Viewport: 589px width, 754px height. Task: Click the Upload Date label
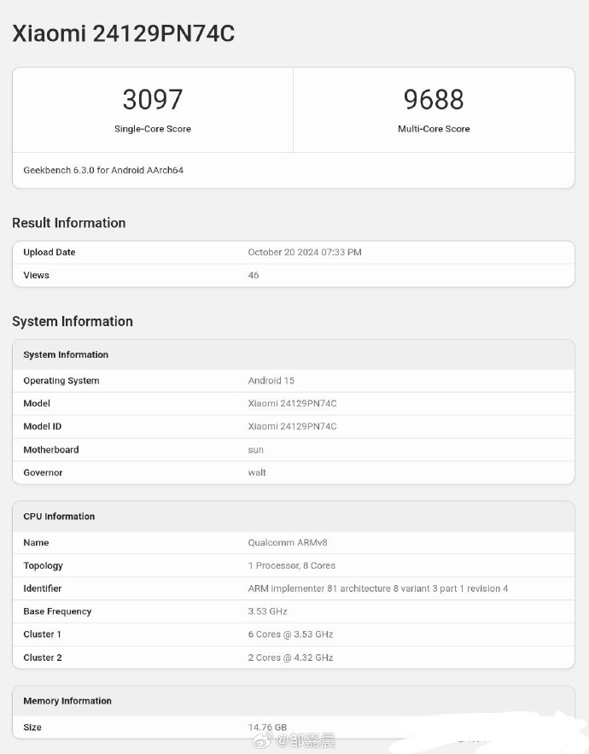[50, 253]
